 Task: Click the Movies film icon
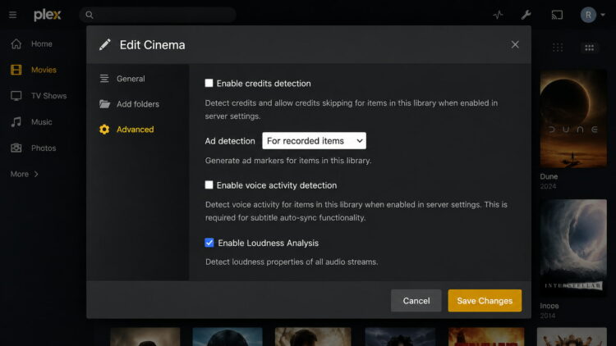point(16,70)
